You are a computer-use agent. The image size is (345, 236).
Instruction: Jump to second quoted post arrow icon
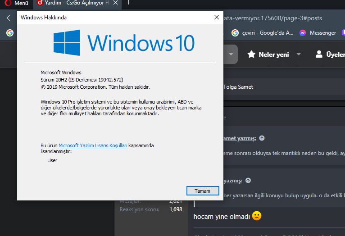point(248,180)
